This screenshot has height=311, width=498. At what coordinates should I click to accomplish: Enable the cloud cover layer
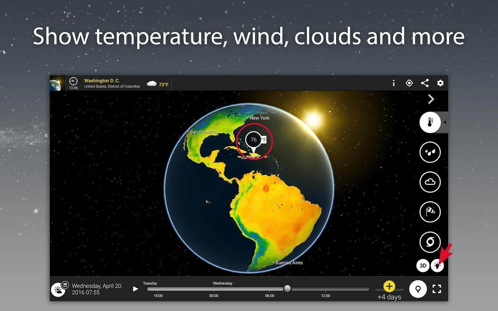tap(430, 182)
